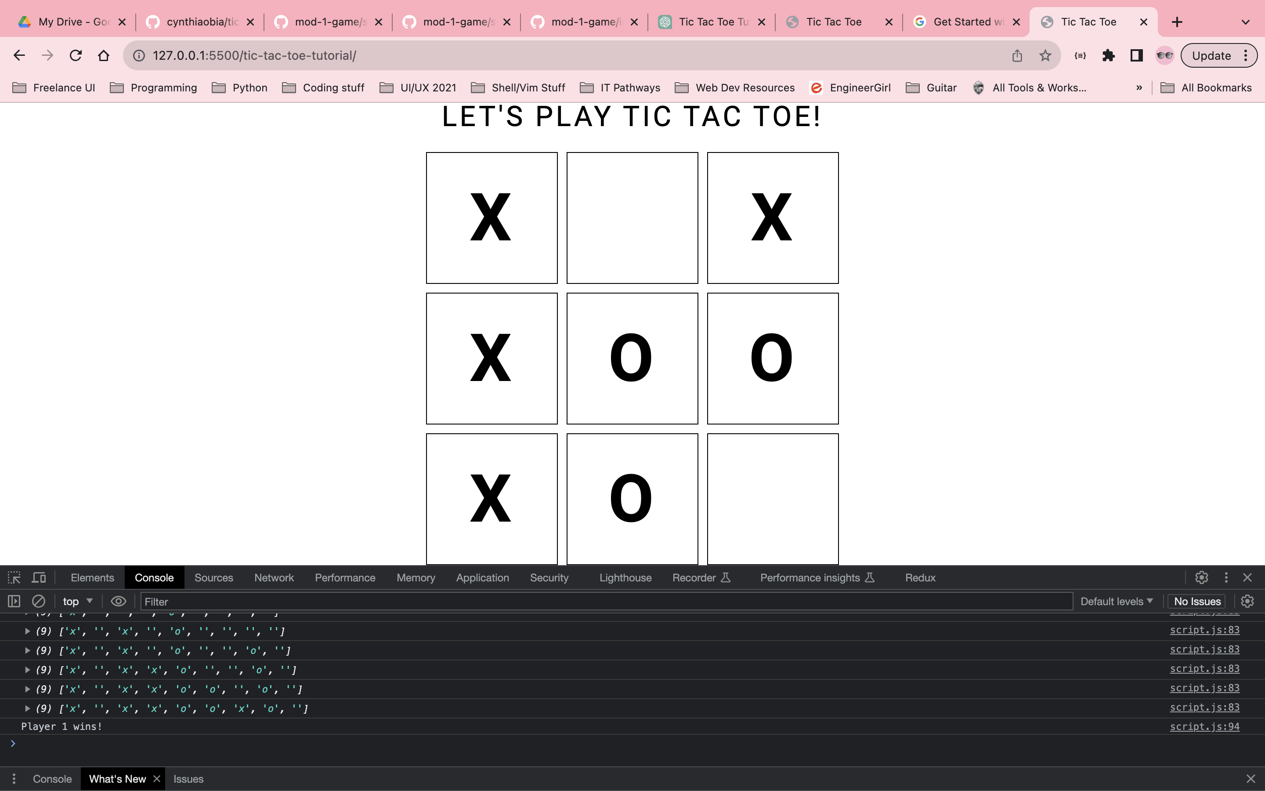Click the browser side panel icon
1265x791 pixels.
point(1136,55)
